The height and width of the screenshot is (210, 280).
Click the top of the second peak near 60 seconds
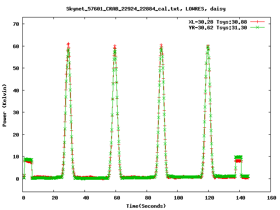point(115,46)
